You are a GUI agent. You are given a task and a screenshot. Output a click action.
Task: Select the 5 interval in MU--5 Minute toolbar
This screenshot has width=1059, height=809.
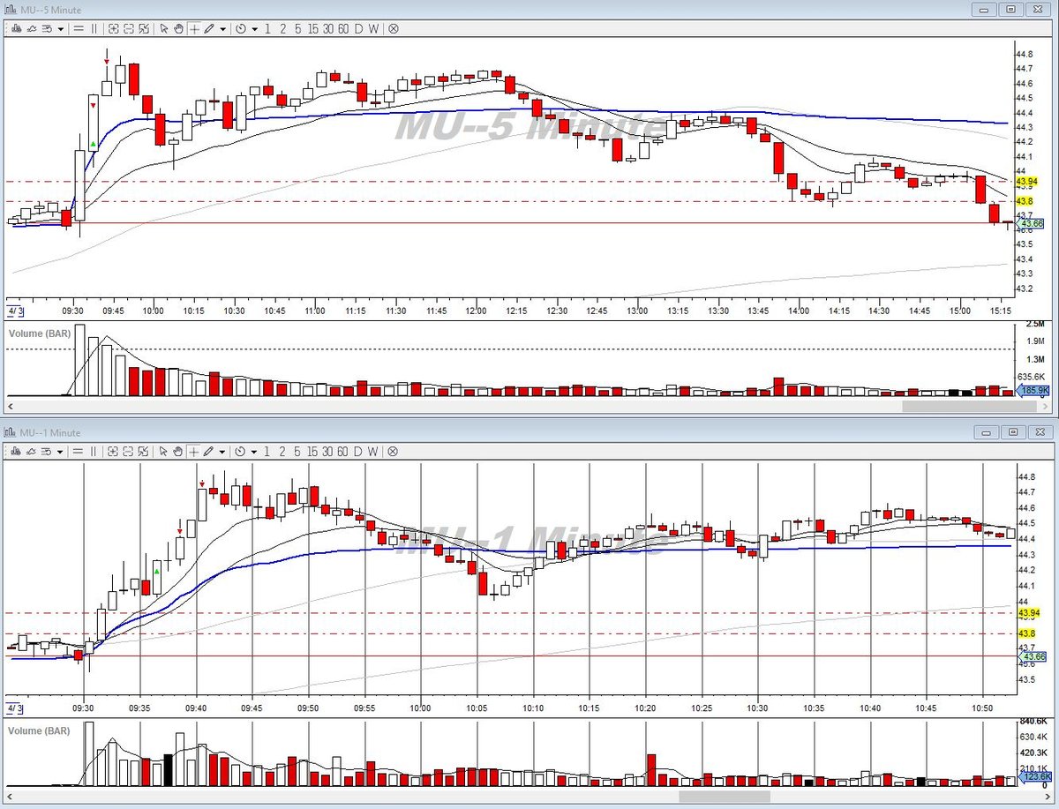[297, 28]
